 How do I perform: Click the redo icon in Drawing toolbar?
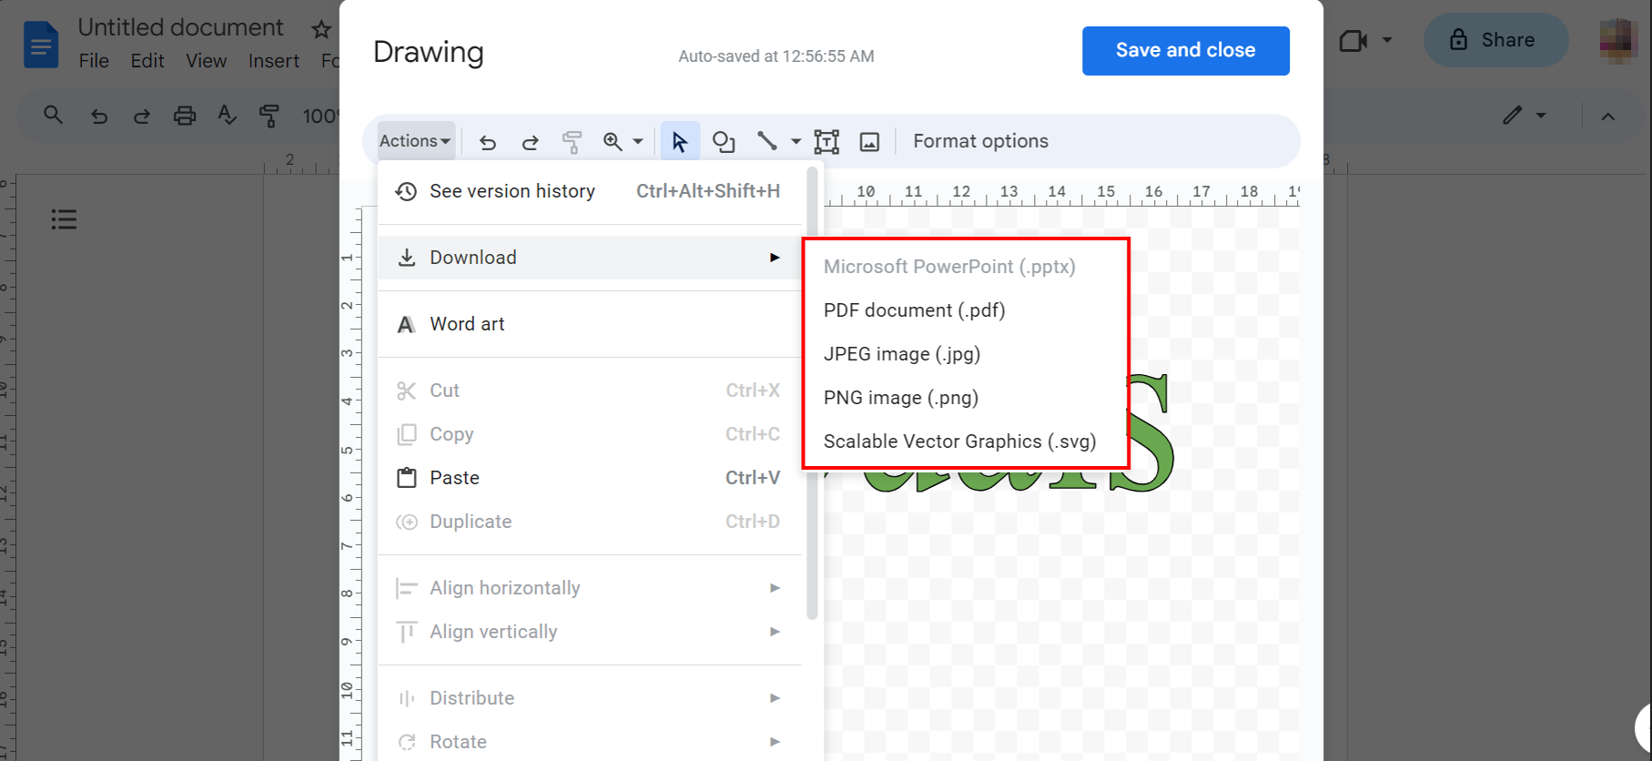click(x=530, y=142)
